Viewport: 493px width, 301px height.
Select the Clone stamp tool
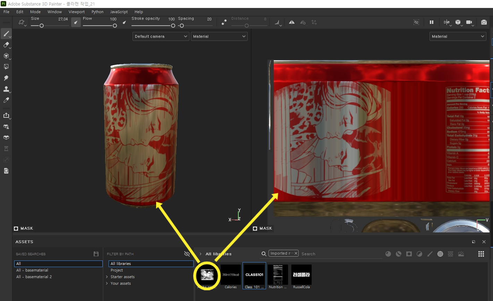[x=6, y=89]
